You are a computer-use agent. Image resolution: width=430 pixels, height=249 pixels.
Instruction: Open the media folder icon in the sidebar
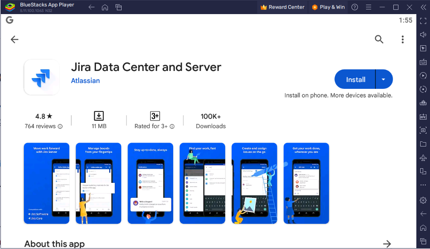tap(423, 144)
